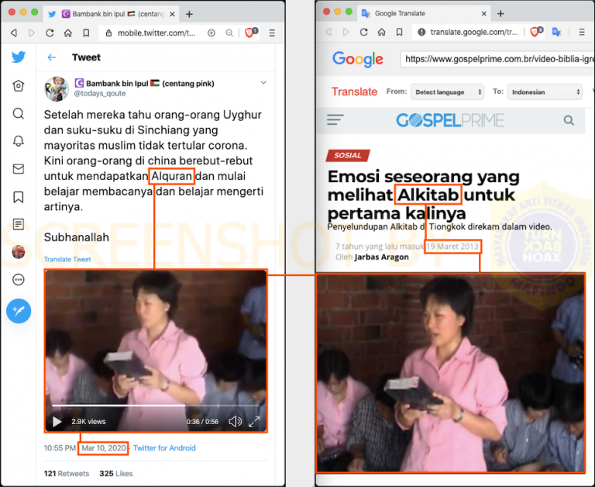Compose a new tweet with blue button
This screenshot has width=595, height=487.
click(x=19, y=311)
